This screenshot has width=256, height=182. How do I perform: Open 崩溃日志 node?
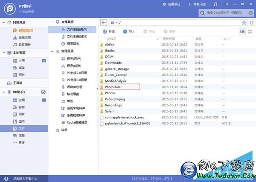[x=70, y=43]
